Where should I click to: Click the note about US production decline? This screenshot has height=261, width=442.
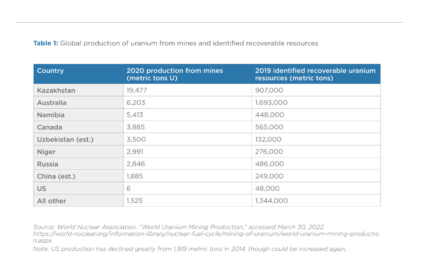(189, 249)
